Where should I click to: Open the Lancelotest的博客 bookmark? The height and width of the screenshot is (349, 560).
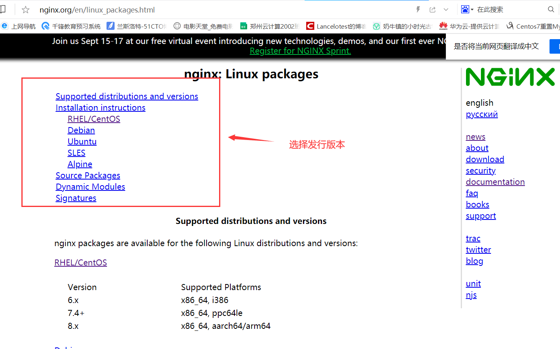336,26
